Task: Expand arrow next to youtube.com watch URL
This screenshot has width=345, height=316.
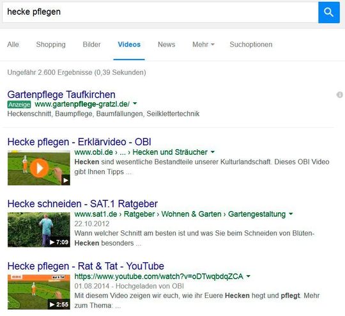Action: pos(248,276)
